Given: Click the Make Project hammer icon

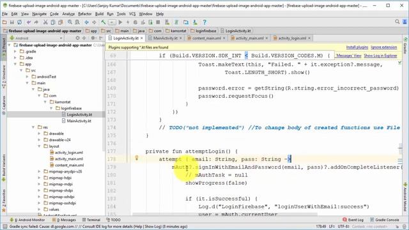Looking at the screenshot, I should click(x=104, y=22).
